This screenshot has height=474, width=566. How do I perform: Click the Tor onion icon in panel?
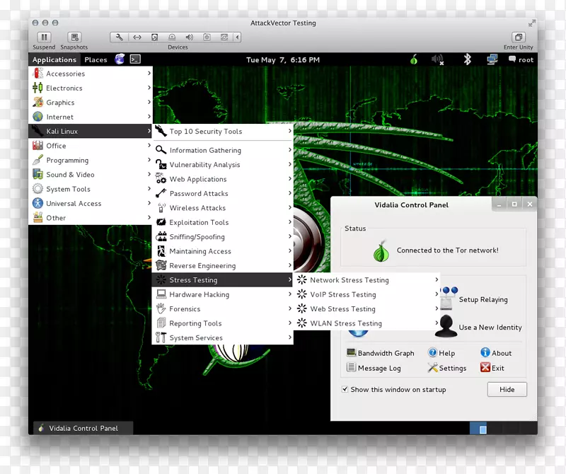pyautogui.click(x=414, y=59)
